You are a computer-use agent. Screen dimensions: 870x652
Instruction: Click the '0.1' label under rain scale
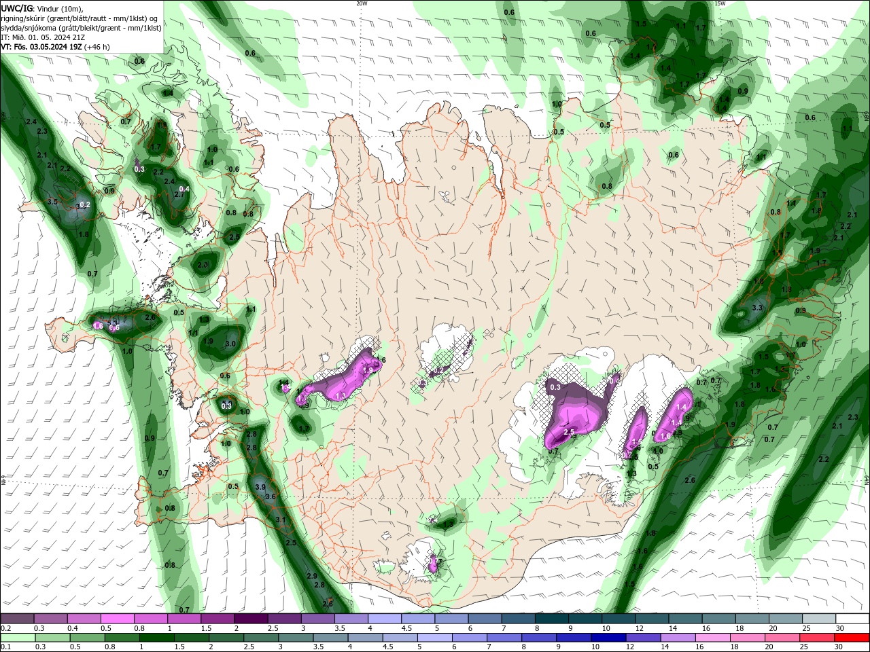coord(6,647)
